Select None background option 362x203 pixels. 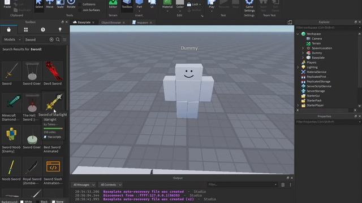pyautogui.click(x=53, y=202)
